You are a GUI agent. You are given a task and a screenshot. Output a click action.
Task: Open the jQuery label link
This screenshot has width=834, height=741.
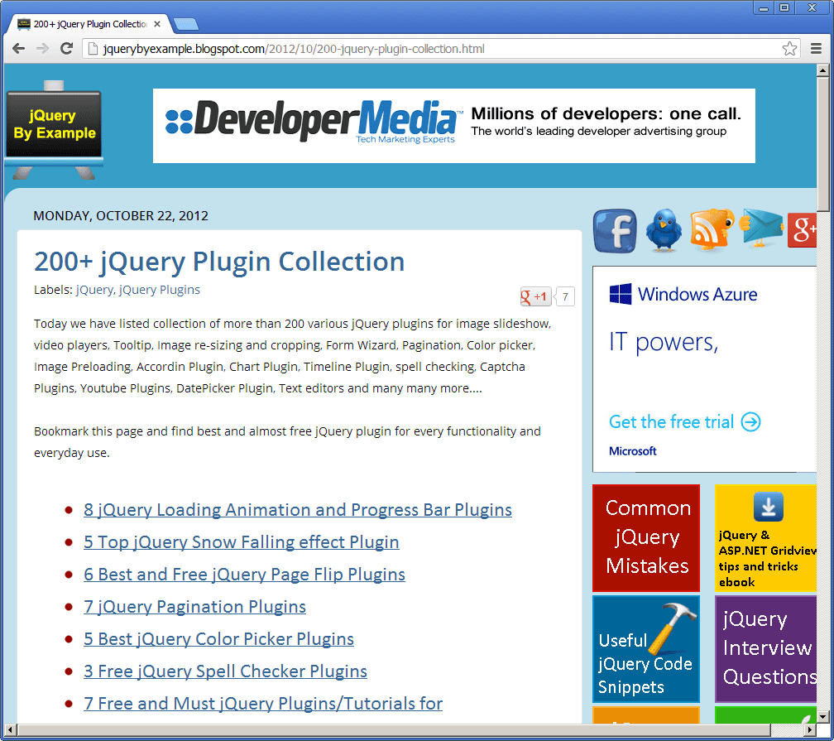(x=94, y=290)
